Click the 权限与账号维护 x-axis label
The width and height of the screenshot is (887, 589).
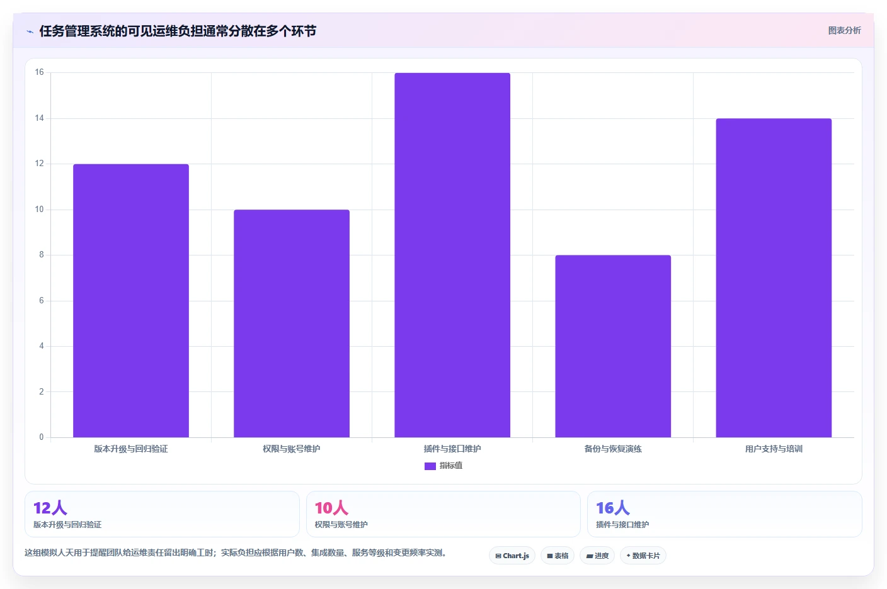pos(292,449)
